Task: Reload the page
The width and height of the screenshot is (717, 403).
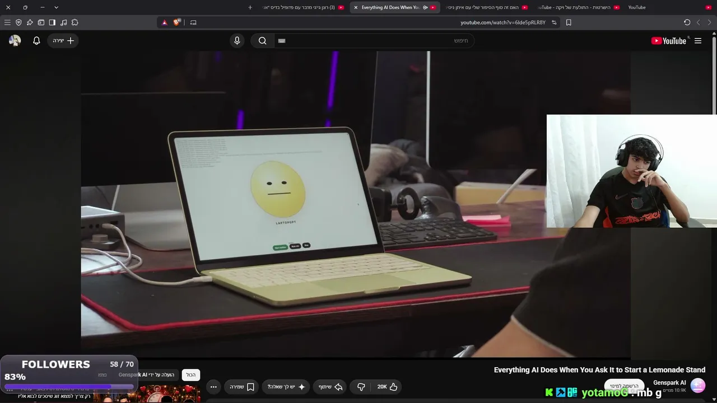Action: pos(687,22)
